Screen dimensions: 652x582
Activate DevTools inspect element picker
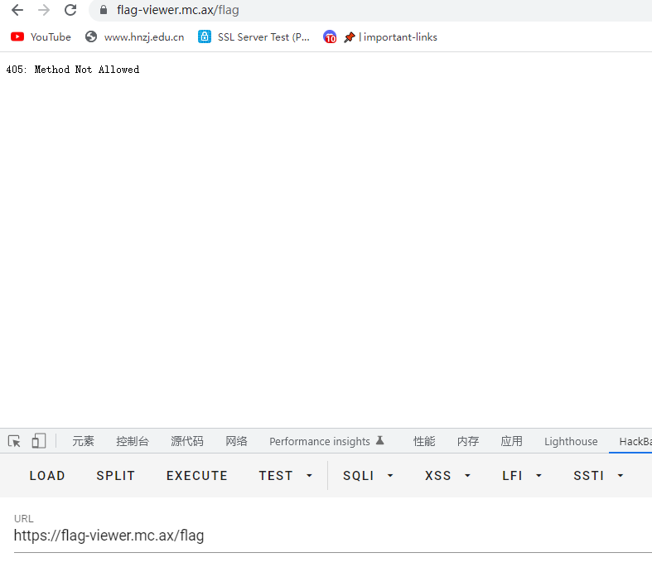point(14,441)
